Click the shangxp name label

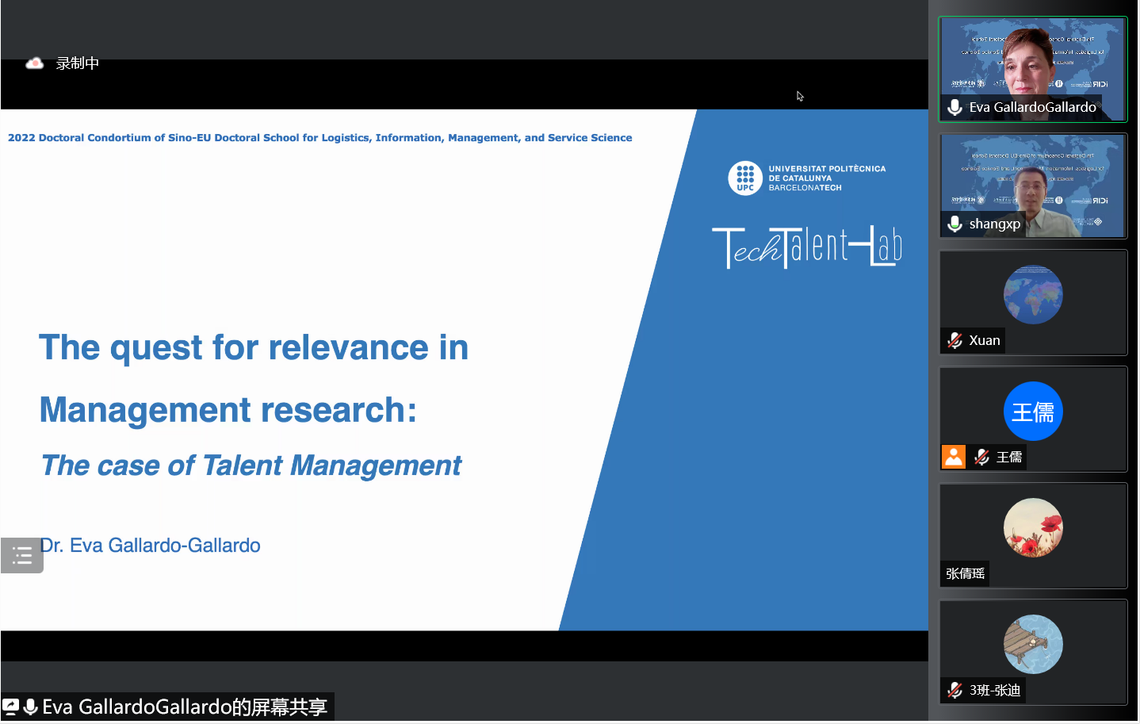pos(994,224)
